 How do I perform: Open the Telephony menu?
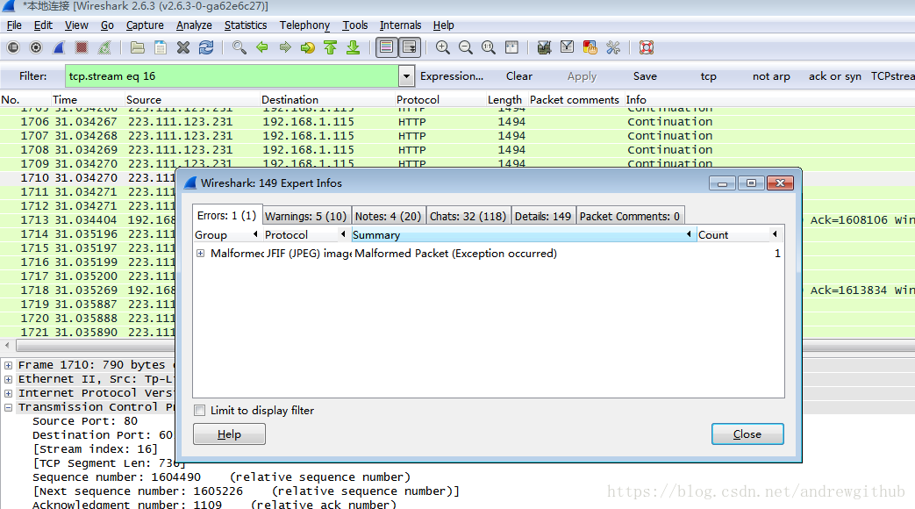coord(304,25)
